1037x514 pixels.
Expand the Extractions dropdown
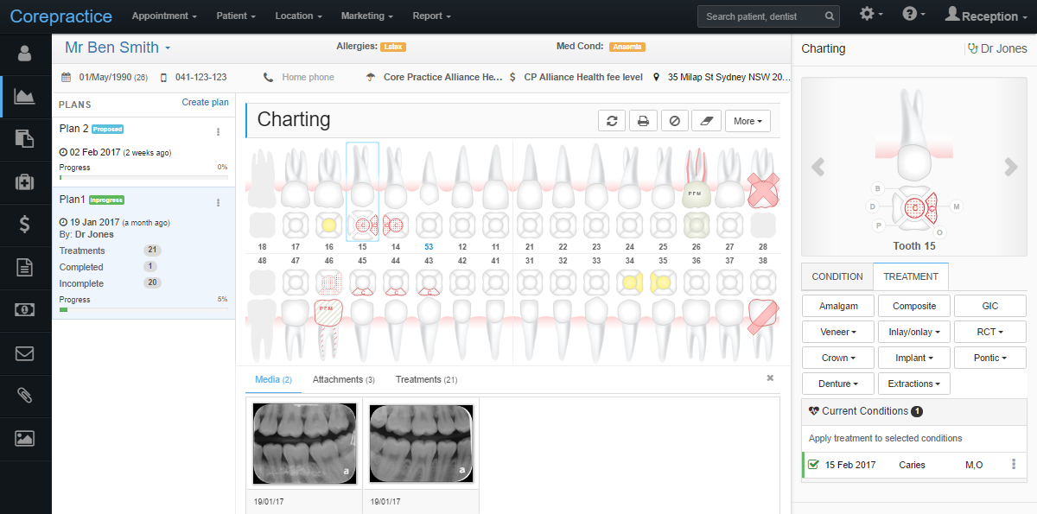(913, 383)
